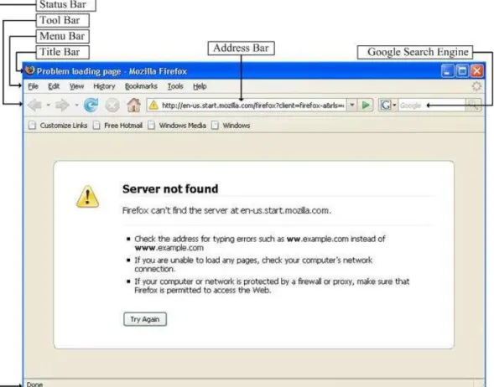
Task: Open the Windows bookmark
Action: [x=231, y=126]
